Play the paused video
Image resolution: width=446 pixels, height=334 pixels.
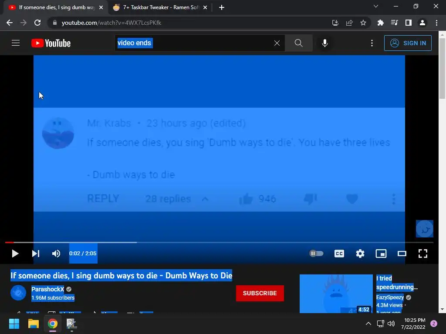pos(15,254)
